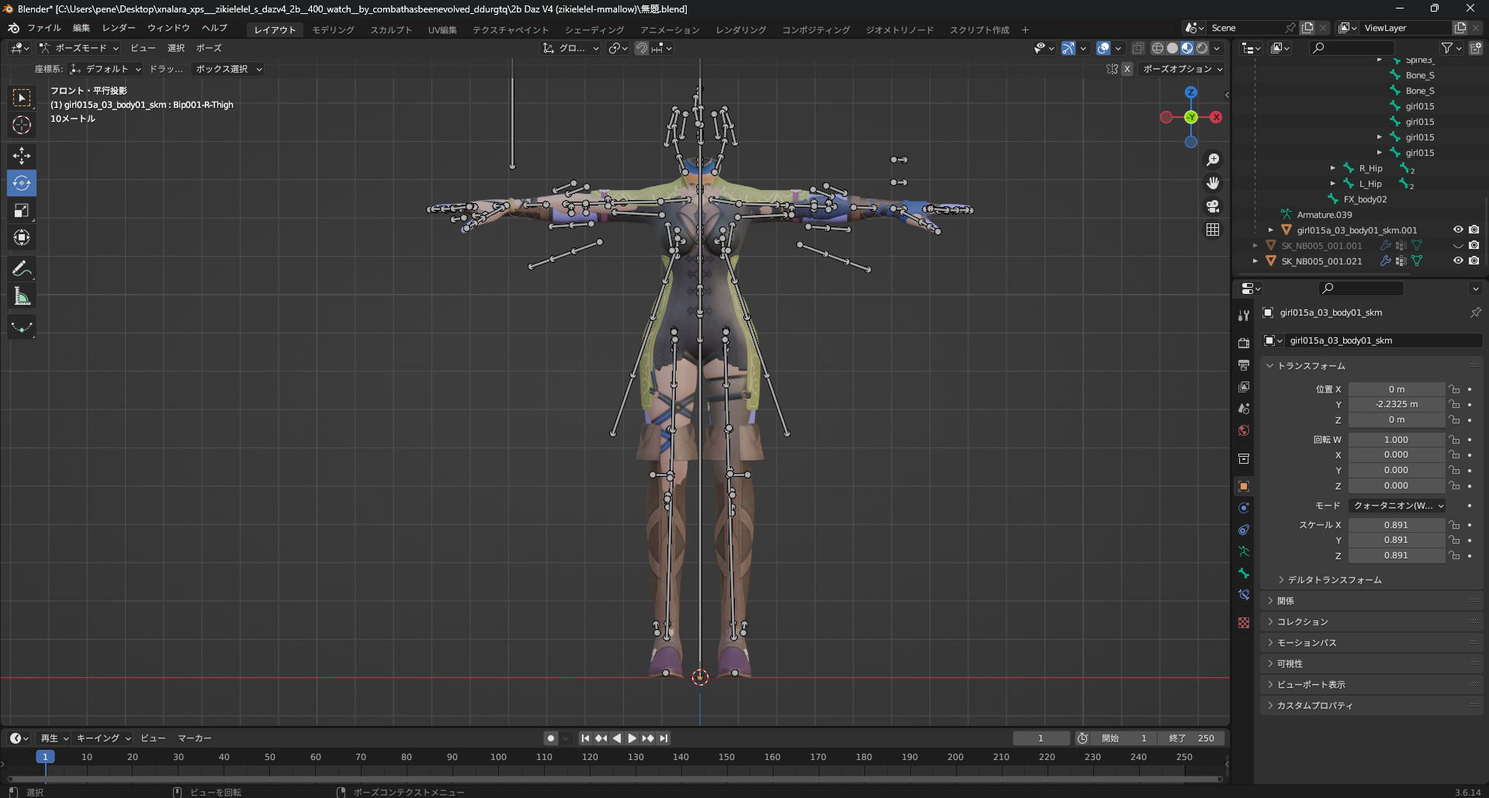The width and height of the screenshot is (1489, 798).
Task: Disable rendering for SK_NB005_001.021 camera icon
Action: (x=1473, y=261)
